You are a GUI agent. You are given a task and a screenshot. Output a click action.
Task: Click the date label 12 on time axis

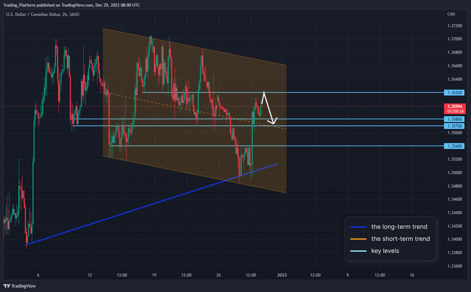90,275
